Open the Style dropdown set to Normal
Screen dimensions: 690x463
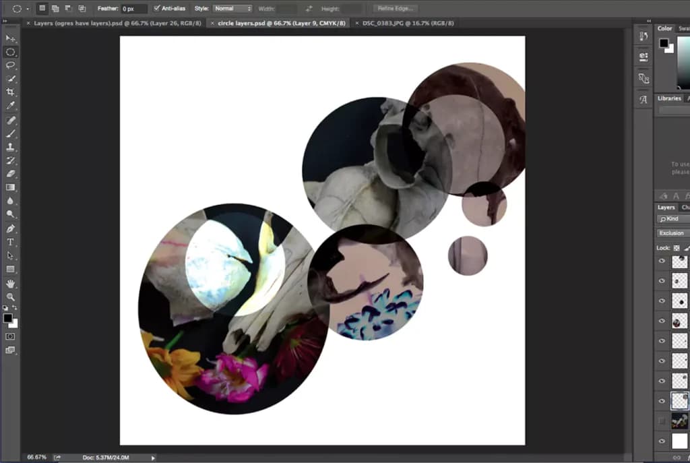point(232,8)
